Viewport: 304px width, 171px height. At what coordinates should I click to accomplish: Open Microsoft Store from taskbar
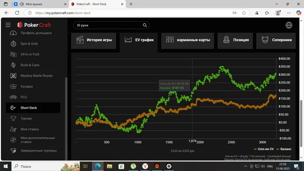pyautogui.click(x=121, y=166)
